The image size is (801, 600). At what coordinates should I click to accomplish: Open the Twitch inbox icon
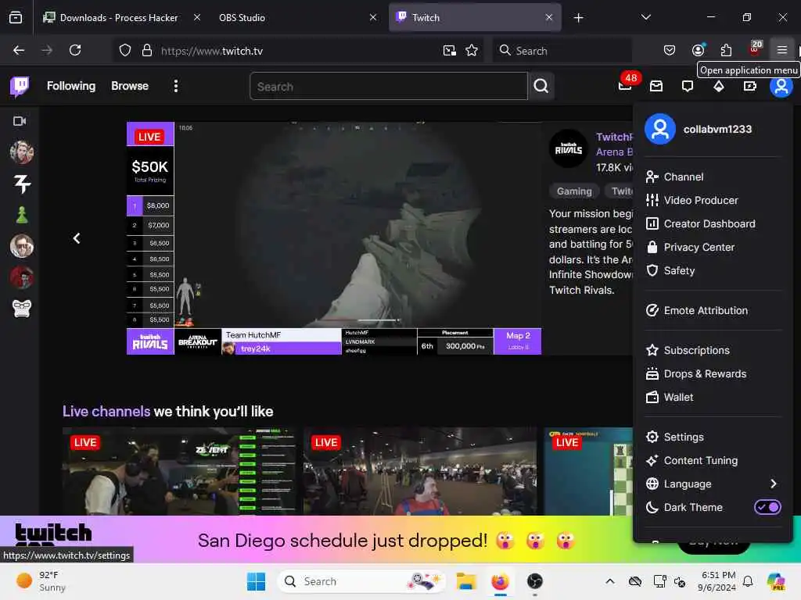coord(656,86)
